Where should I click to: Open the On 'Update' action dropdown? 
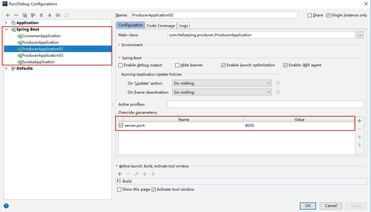tap(222, 83)
